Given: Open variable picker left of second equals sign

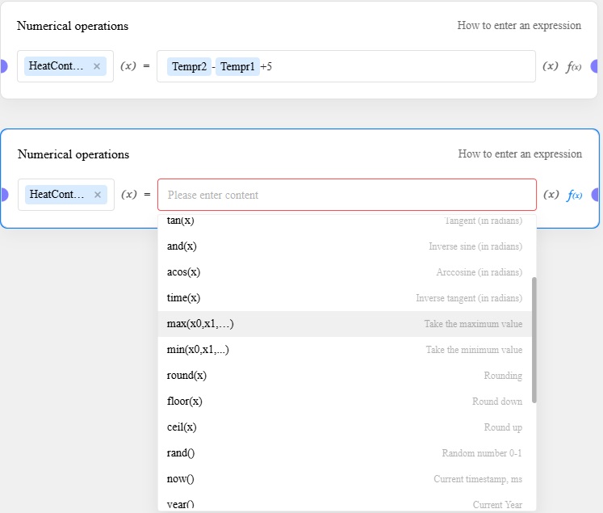Looking at the screenshot, I should pyautogui.click(x=128, y=195).
